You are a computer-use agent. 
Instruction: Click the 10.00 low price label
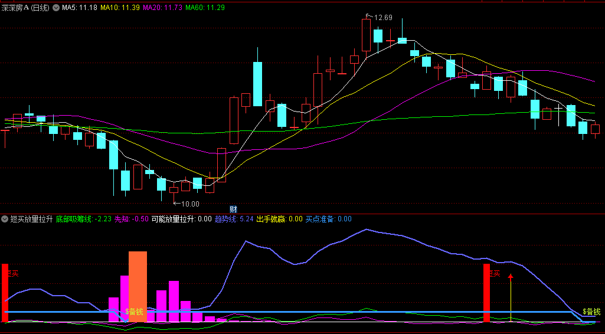click(x=190, y=204)
